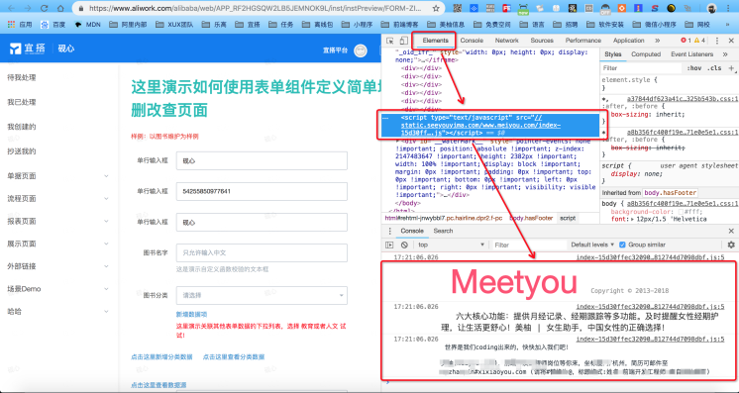Reload the page with the browser refresh icon
Image resolution: width=739 pixels, height=393 pixels.
pyautogui.click(x=44, y=8)
